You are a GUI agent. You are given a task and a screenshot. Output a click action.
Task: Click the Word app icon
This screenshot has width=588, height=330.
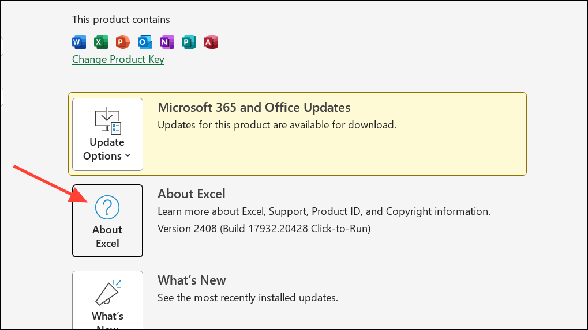(79, 42)
